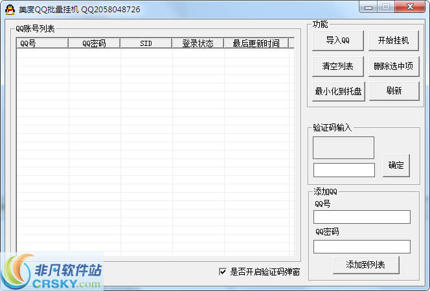Click the QQ号 input in 添加QQ
The image size is (430, 291).
[362, 217]
